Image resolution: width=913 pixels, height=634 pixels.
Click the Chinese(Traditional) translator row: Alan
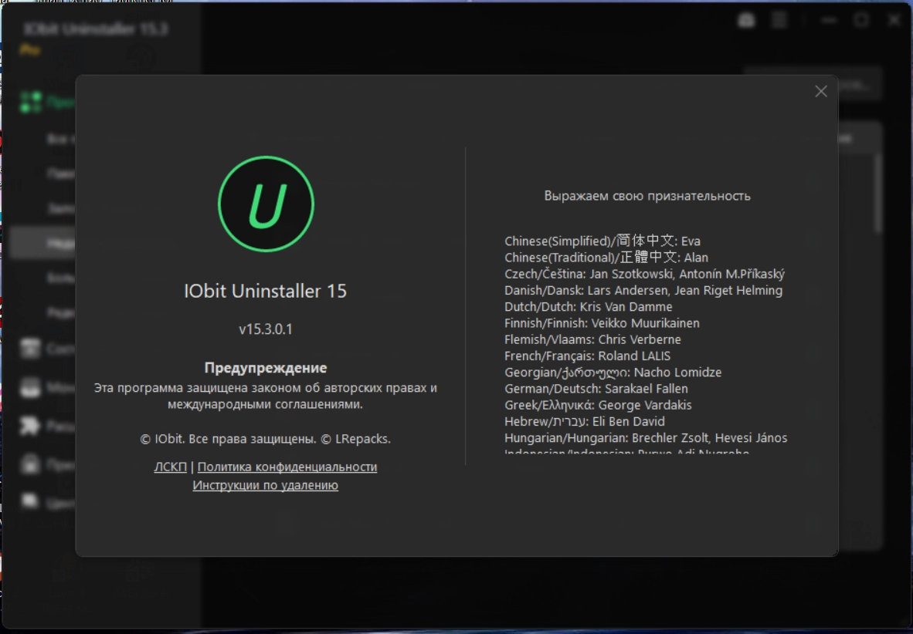click(606, 257)
